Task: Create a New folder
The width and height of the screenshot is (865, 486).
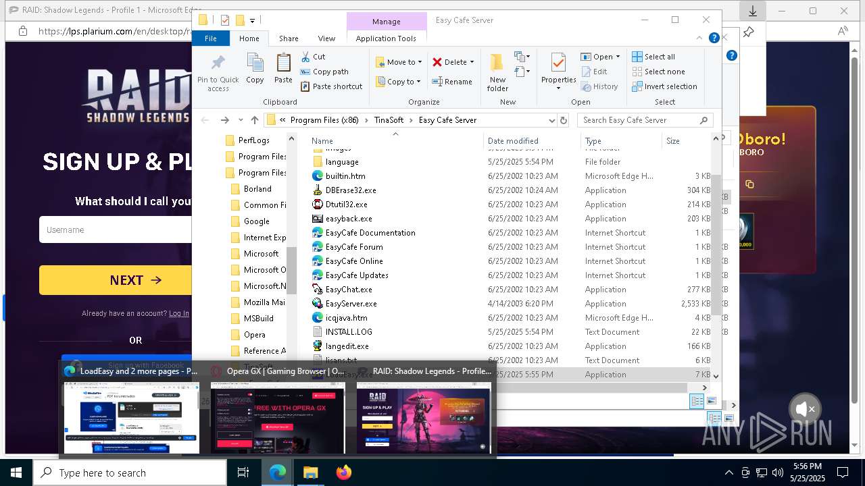Action: [x=497, y=72]
